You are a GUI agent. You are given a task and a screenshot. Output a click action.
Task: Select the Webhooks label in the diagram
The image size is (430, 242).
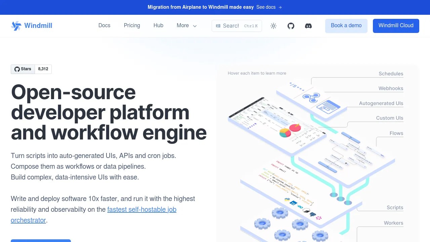[391, 88]
